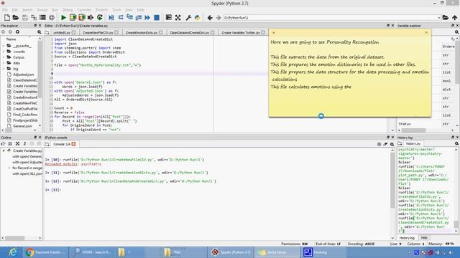Screen dimensions: 460x258
Task: Open the PYTHONPATH manager icon
Action: [x=198, y=17]
